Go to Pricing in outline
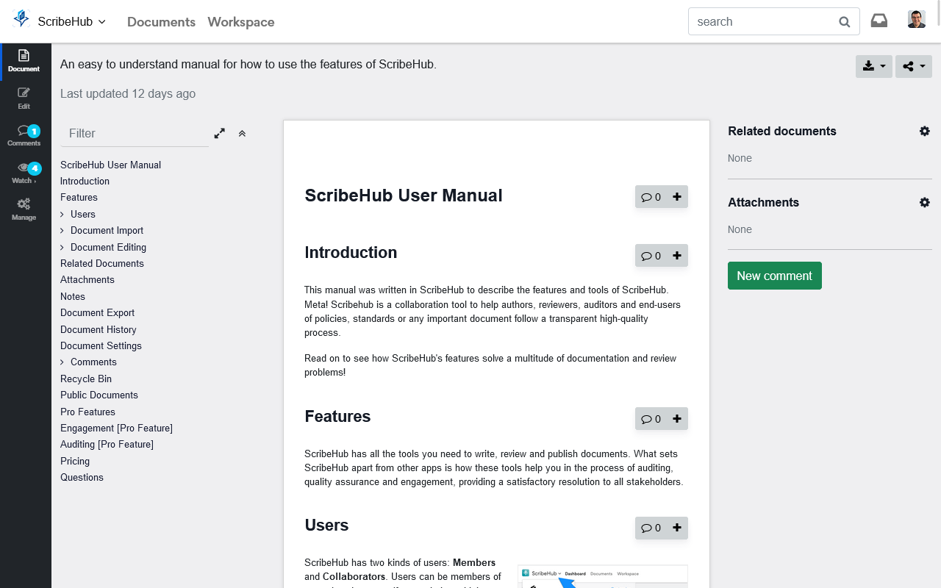 coord(75,461)
